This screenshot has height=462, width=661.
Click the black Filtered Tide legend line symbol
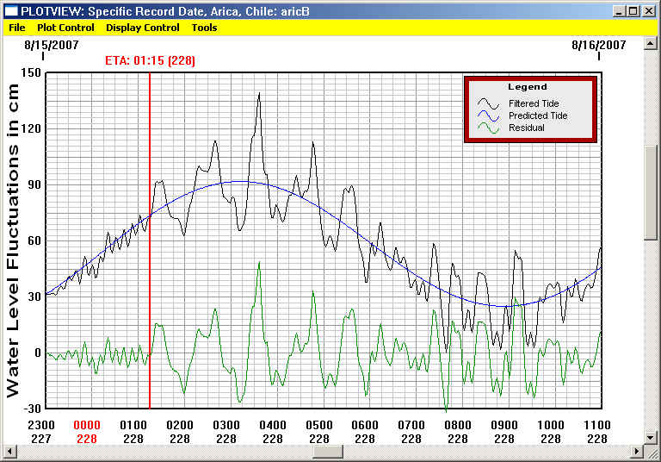(x=489, y=103)
